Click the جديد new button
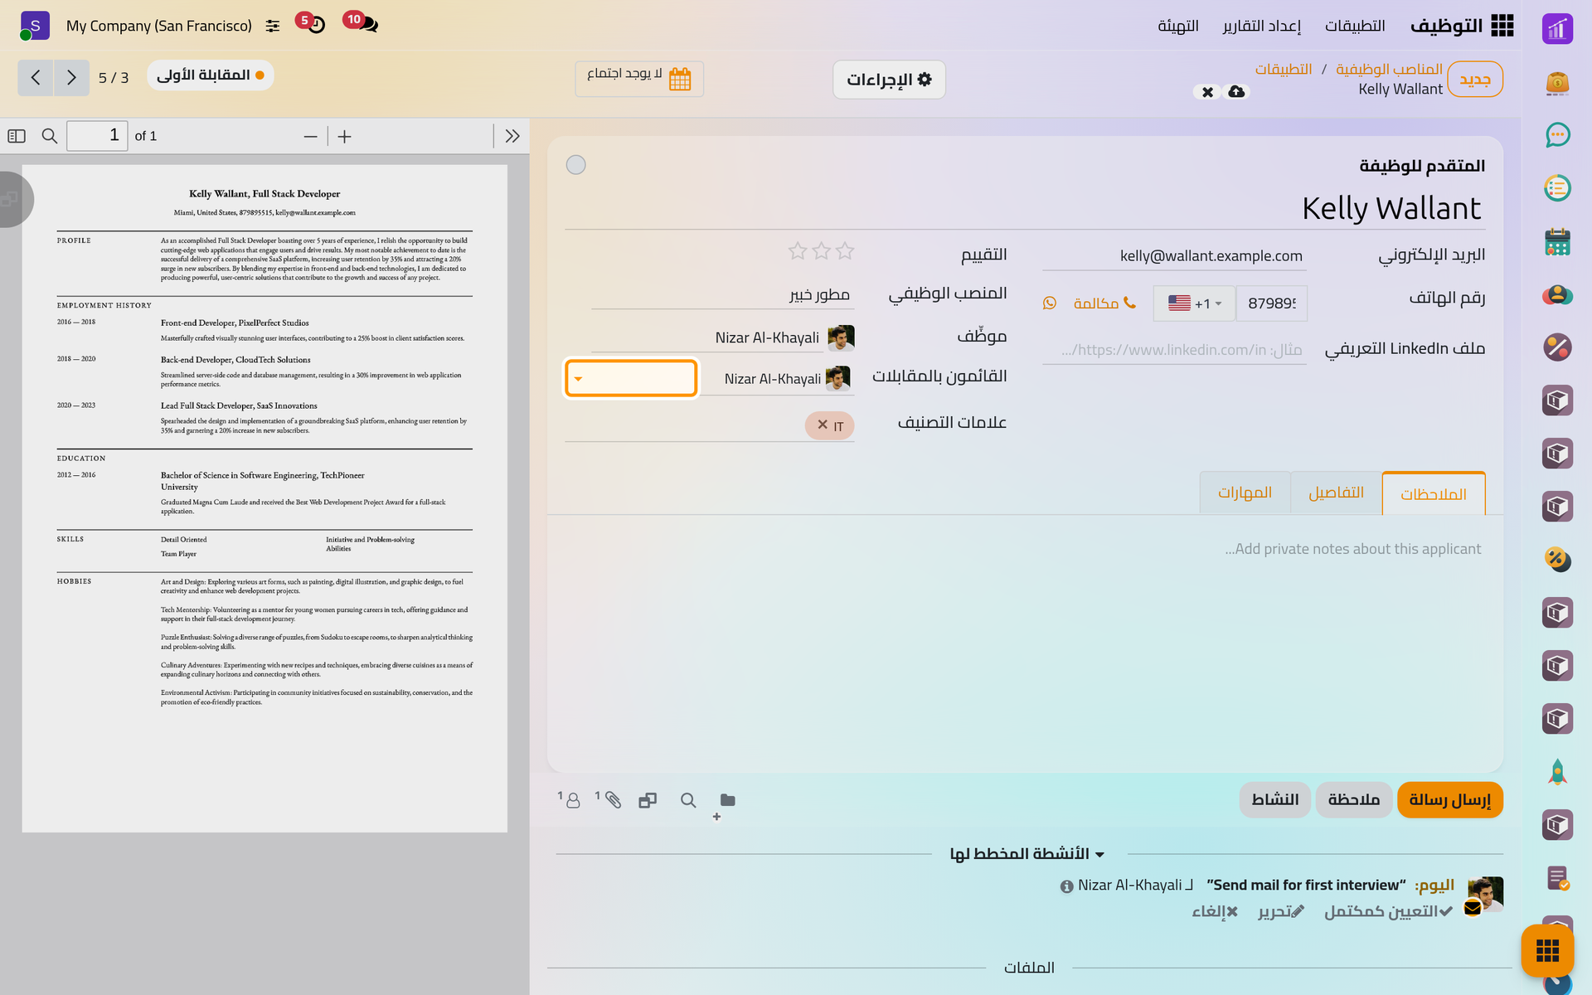 click(x=1475, y=80)
